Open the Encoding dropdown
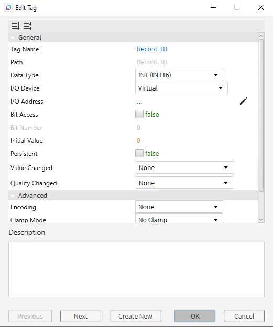 click(179, 207)
